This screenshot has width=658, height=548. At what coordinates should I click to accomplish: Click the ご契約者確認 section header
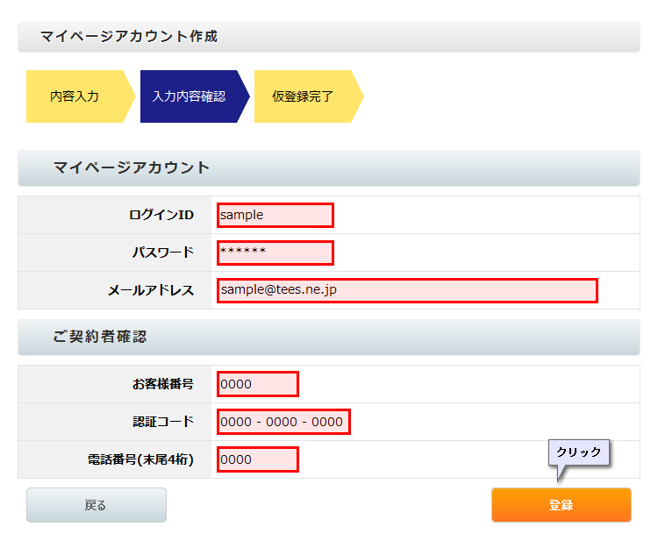point(99,337)
